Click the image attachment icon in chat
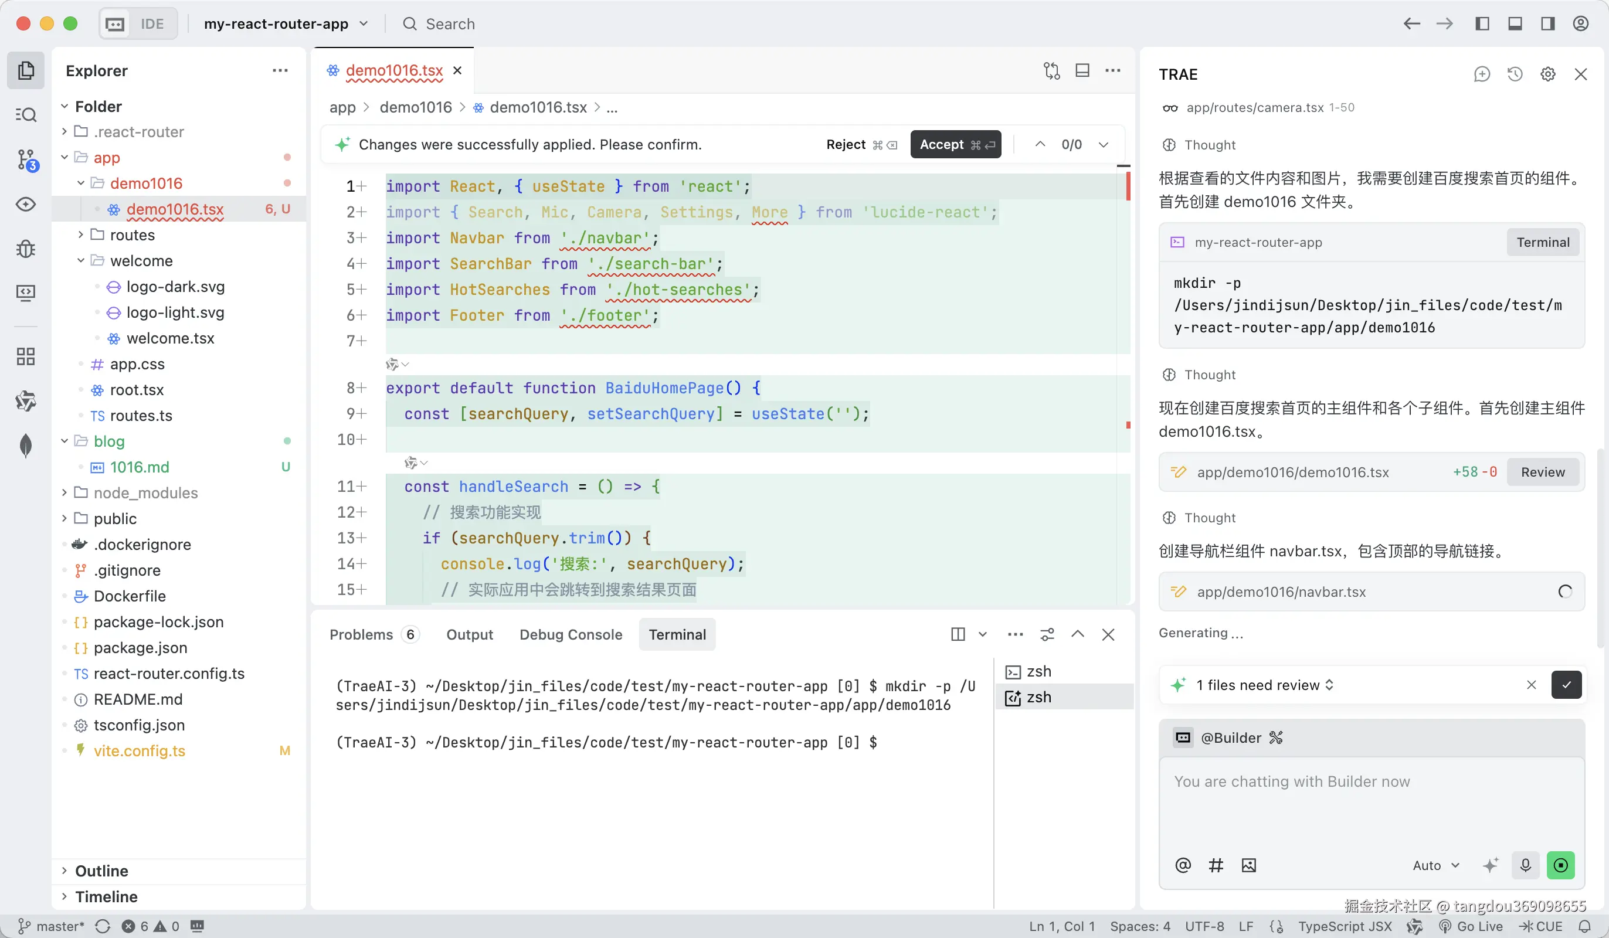Screen dimensions: 1609x938 pos(1249,866)
